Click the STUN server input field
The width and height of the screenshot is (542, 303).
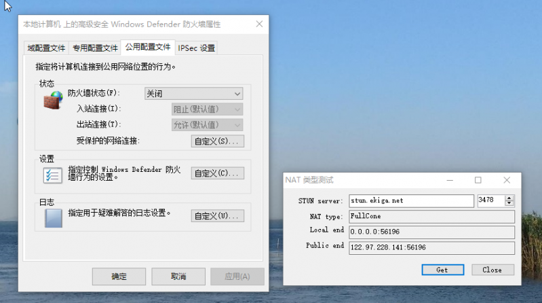tap(411, 200)
